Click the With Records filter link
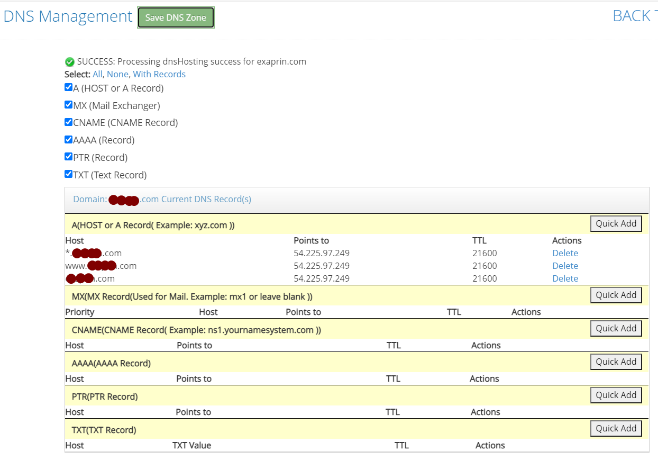The width and height of the screenshot is (658, 460). 159,74
